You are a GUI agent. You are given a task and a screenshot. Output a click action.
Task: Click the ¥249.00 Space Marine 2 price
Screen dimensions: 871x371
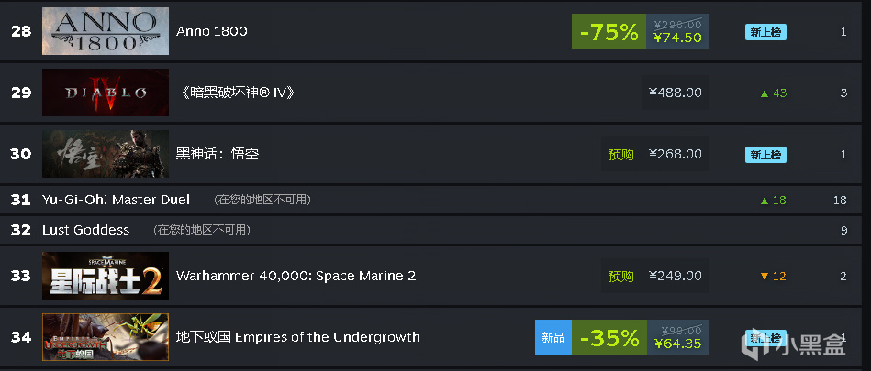coord(675,276)
